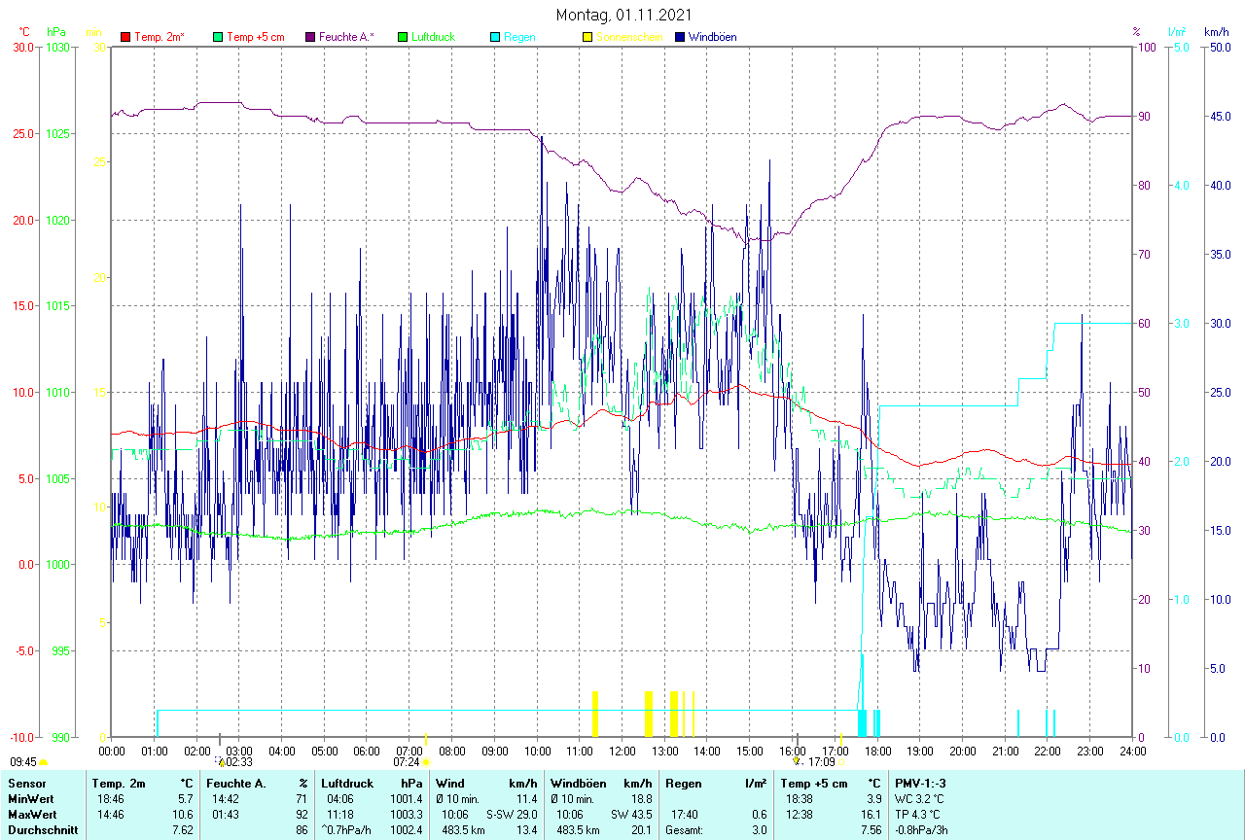Select the 'Luftdruck' legend label
The image size is (1245, 840).
(x=433, y=37)
